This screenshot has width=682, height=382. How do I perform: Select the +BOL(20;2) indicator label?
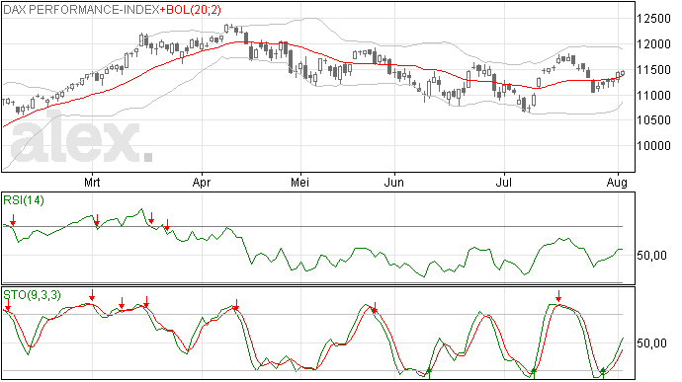(190, 10)
